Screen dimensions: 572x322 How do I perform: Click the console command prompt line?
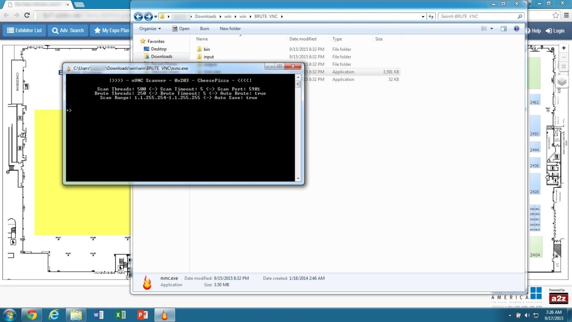pos(180,111)
